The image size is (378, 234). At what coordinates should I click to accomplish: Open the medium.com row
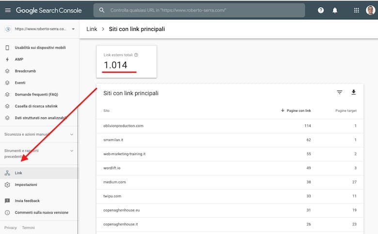click(230, 182)
